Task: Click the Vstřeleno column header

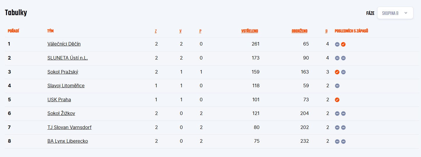Action: click(249, 31)
